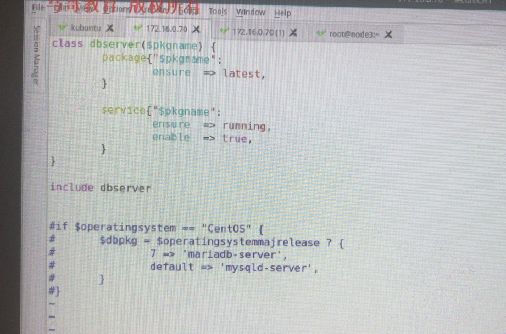Click the 'ensure => running,' line
Screen dimensions: 506x334
pyautogui.click(x=212, y=126)
